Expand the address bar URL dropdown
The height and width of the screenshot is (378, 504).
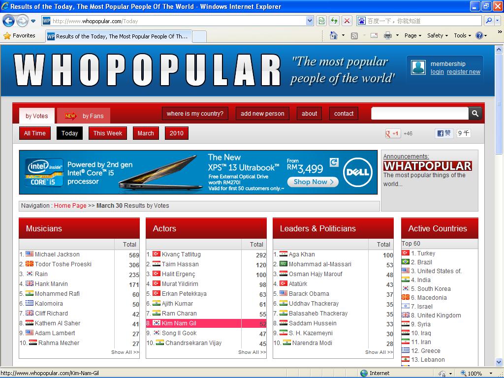(310, 21)
